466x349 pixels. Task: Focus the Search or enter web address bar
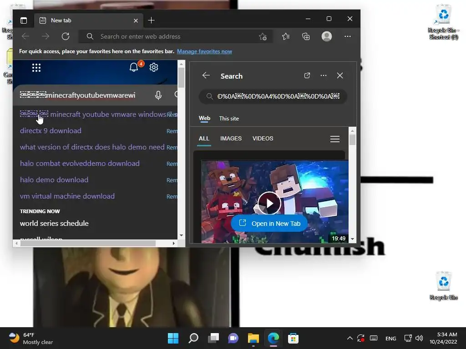175,36
